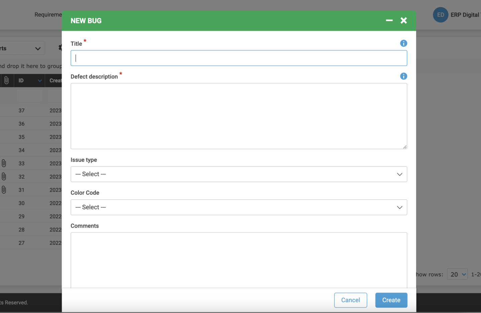Click the info icon next to Title field
This screenshot has width=481, height=313.
click(404, 43)
